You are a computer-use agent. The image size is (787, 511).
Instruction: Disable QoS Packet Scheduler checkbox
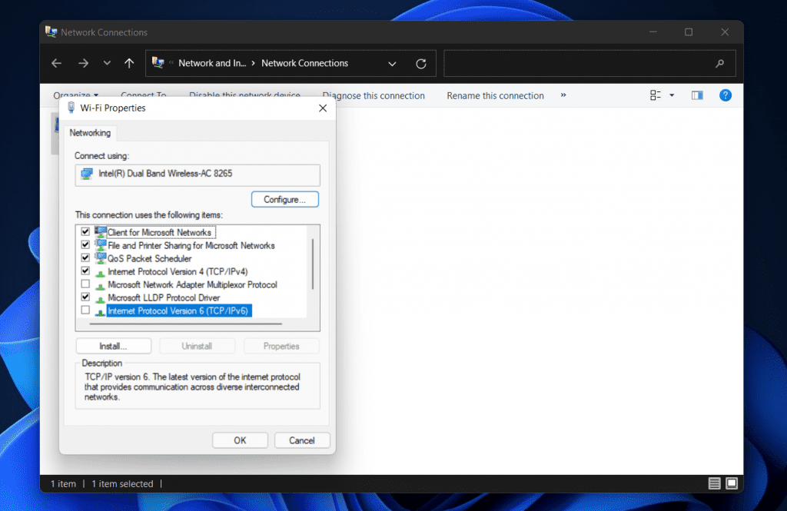[x=85, y=258]
